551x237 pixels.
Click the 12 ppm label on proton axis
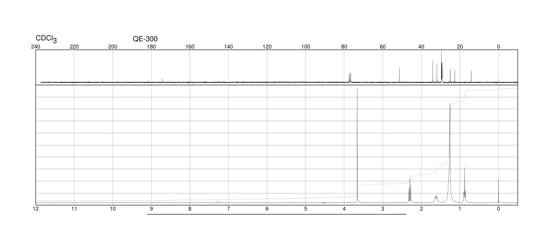(x=36, y=209)
